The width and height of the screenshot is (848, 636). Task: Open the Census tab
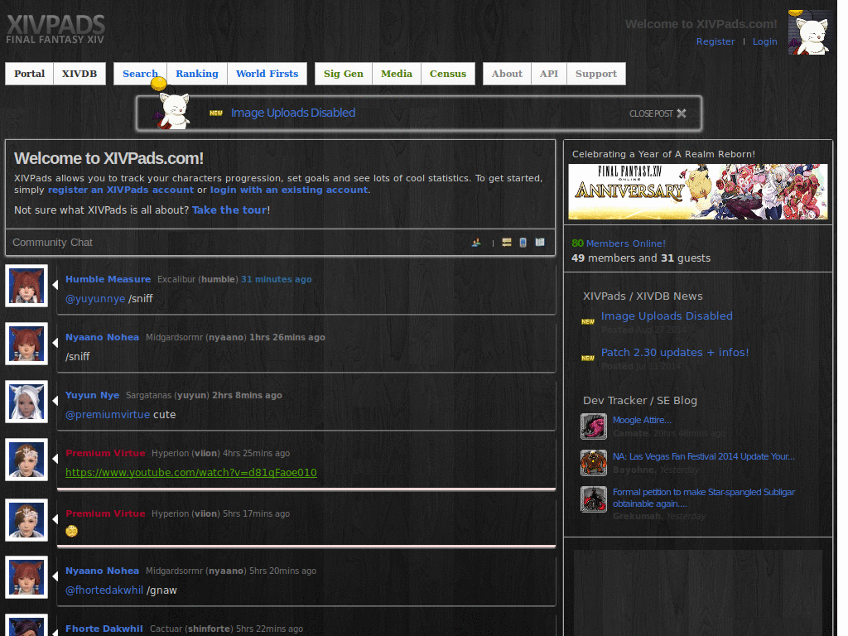pos(448,74)
